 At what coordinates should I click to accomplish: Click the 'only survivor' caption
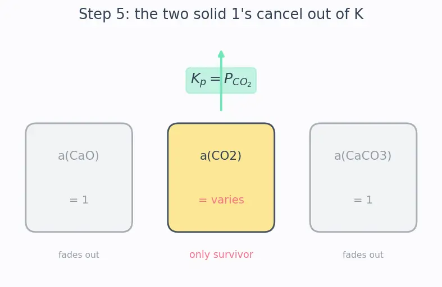[221, 254]
